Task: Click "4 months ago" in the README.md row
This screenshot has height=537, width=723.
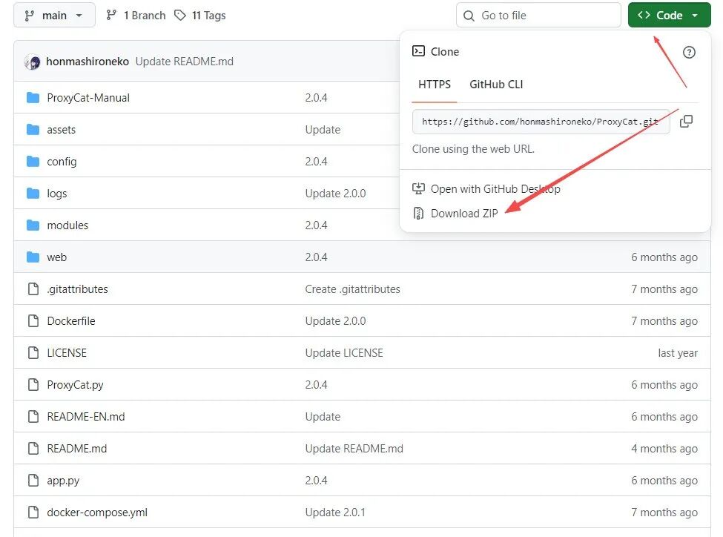Action: click(664, 449)
